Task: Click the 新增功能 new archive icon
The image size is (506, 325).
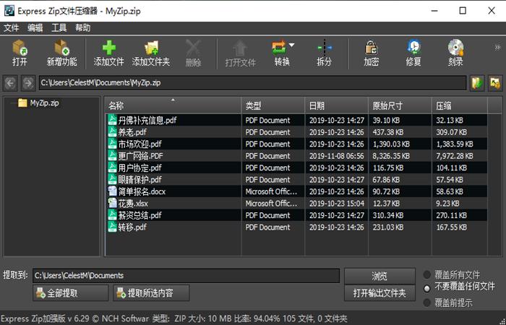Action: (x=61, y=48)
